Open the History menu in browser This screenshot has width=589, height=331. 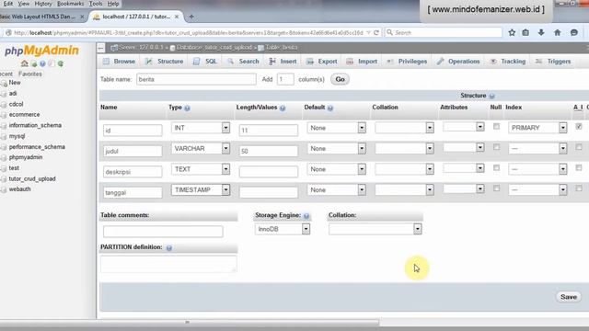pyautogui.click(x=43, y=4)
